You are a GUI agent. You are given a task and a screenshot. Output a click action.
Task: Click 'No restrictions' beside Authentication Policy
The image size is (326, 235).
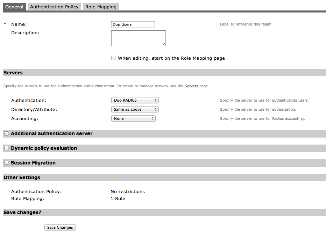click(127, 191)
